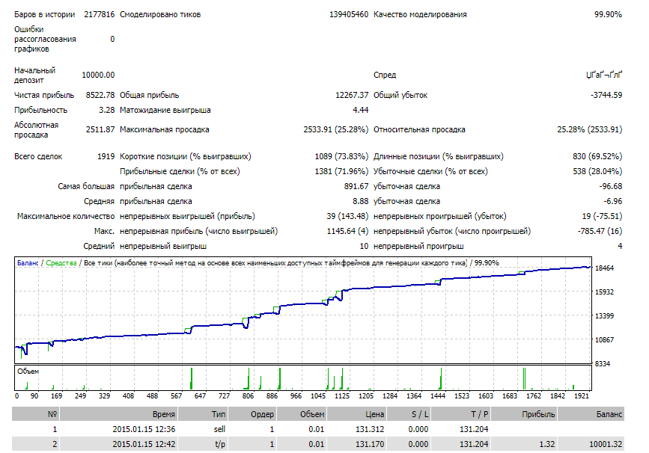Select max consecutive profit 1145.64 (4)
The width and height of the screenshot is (649, 453).
coord(347,231)
